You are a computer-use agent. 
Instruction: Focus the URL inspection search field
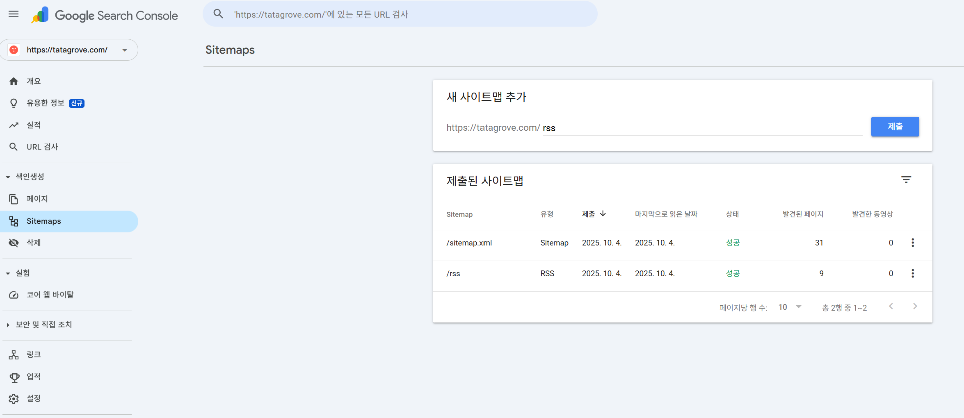pyautogui.click(x=400, y=14)
